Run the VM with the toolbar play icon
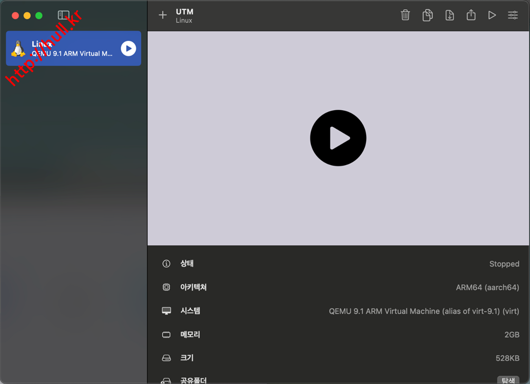This screenshot has height=384, width=530. (x=492, y=15)
